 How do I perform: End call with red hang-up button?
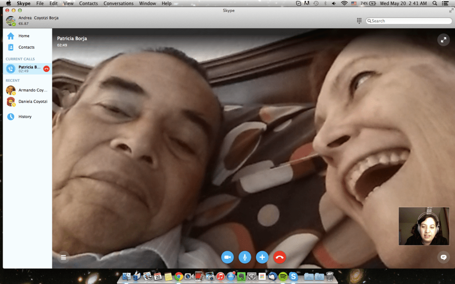coord(279,257)
